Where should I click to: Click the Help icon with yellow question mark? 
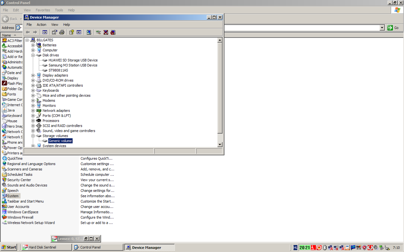tap(72, 32)
